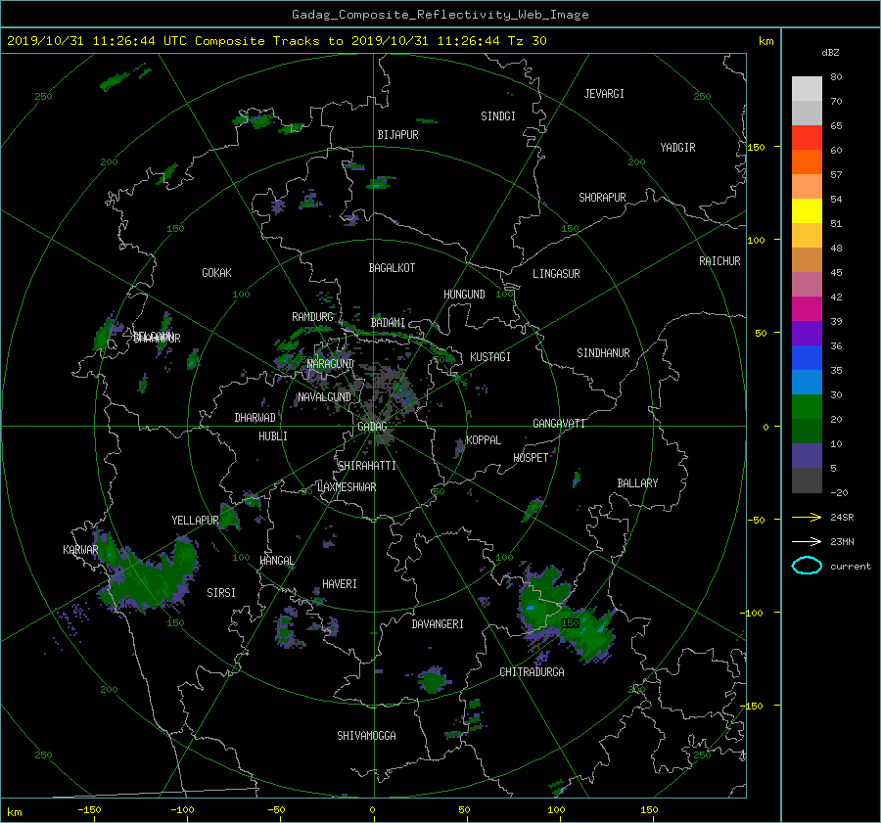Screen dimensions: 881x823
Task: Click the HUBLI city label
Action: pyautogui.click(x=272, y=436)
